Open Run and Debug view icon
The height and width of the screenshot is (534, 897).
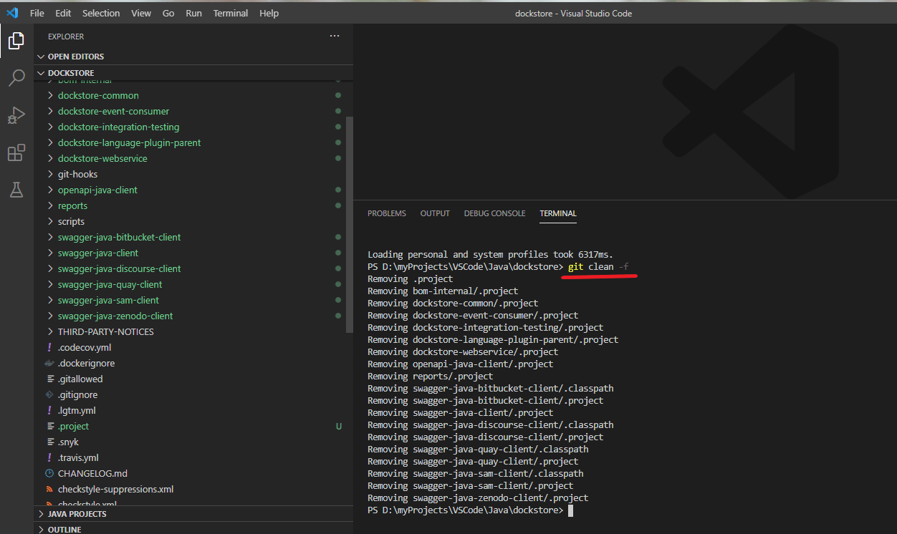click(x=16, y=115)
